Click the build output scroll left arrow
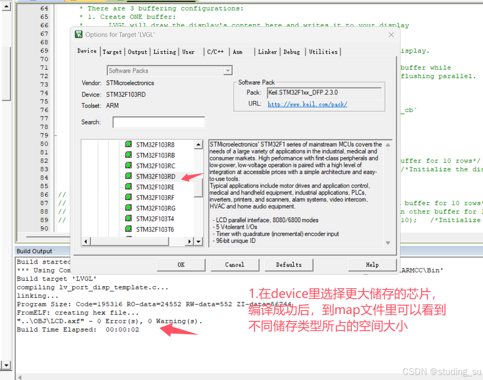Image resolution: width=483 pixels, height=380 pixels. coord(20,377)
